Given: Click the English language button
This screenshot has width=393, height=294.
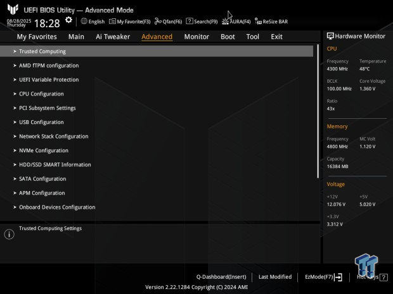Looking at the screenshot, I should point(96,21).
